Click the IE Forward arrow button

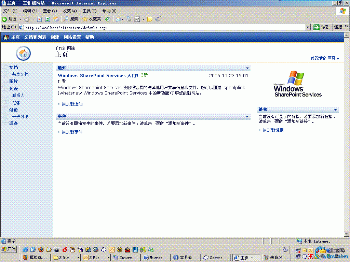click(x=27, y=19)
